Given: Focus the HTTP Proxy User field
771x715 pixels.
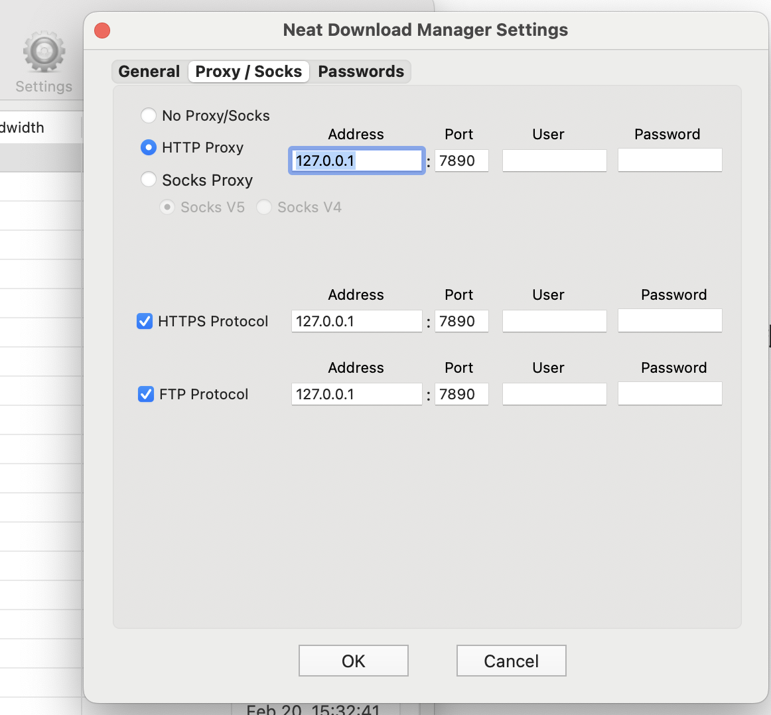Looking at the screenshot, I should (554, 161).
